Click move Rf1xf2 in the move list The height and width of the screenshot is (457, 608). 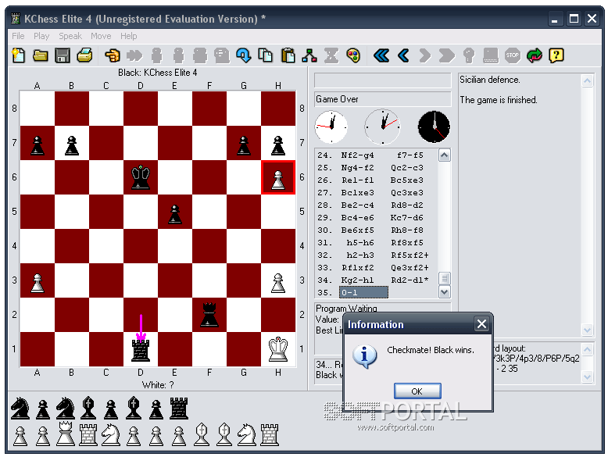(x=357, y=267)
